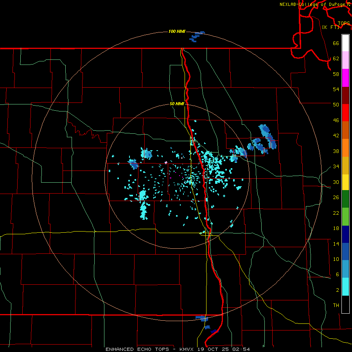Pick the light orange legend swatch
This screenshot has height=352, width=352.
point(345,148)
